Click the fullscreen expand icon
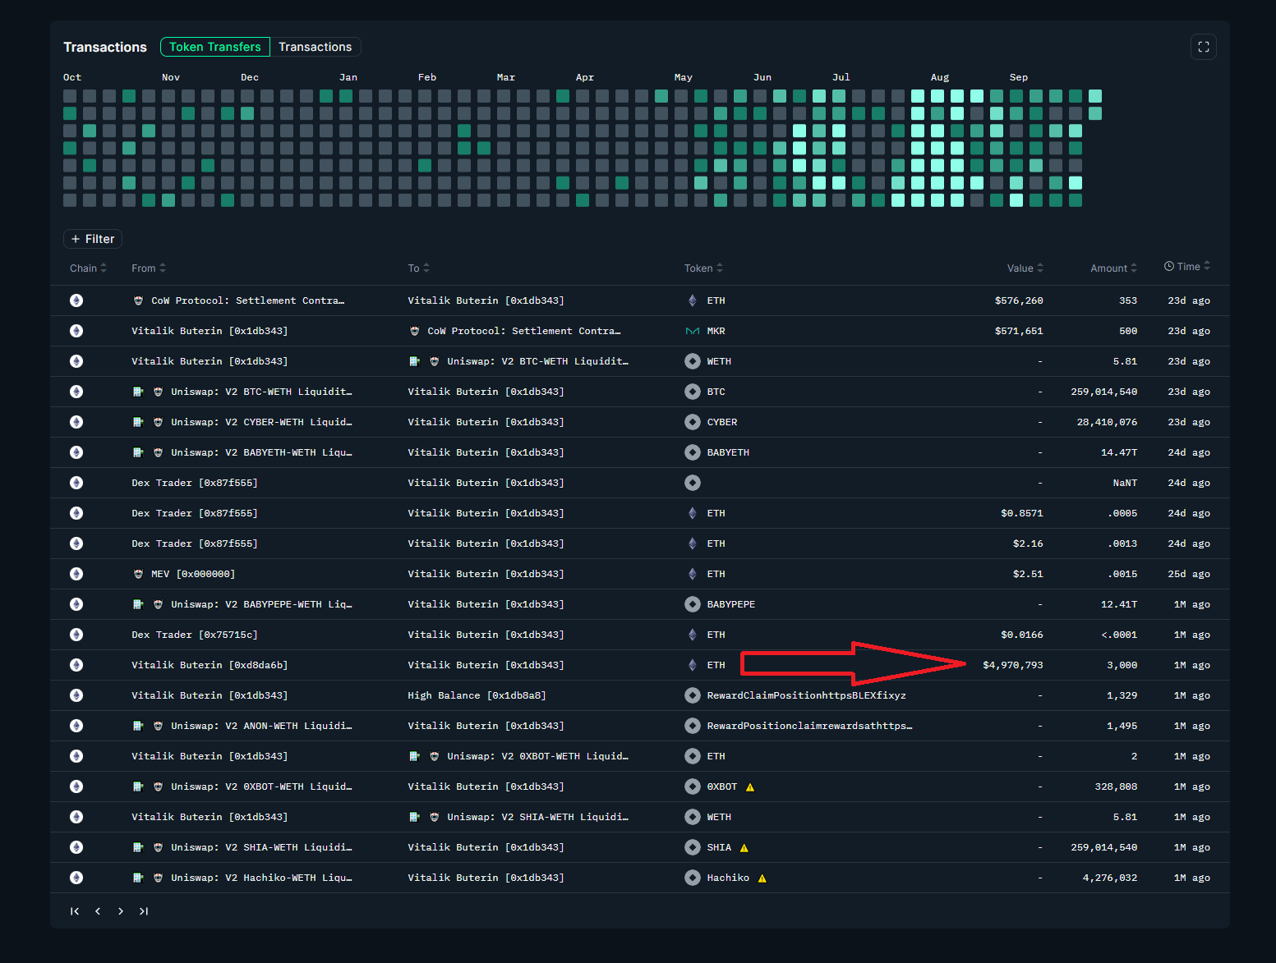The height and width of the screenshot is (963, 1276). [1203, 47]
